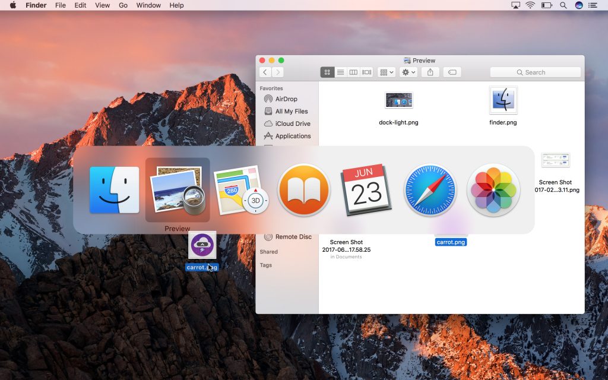This screenshot has height=380, width=608.
Task: Select Screen Shot 017-02...3.11.png thumbnail
Action: click(x=555, y=160)
